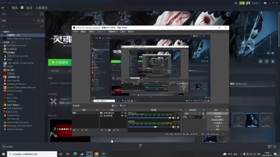Open the transition type dropdown in OBS

pyautogui.click(x=193, y=113)
